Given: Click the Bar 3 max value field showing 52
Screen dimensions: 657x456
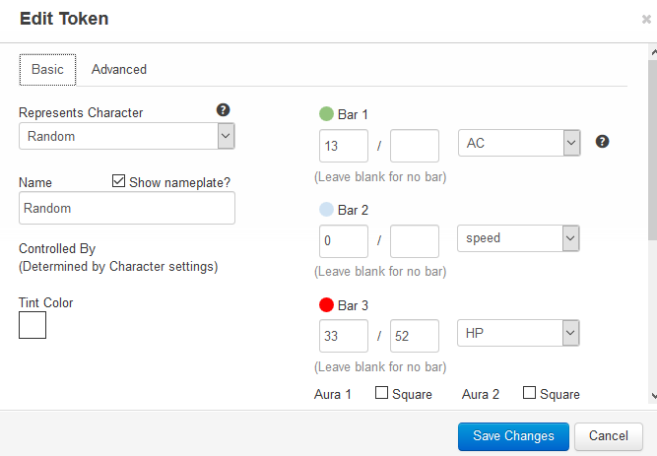Looking at the screenshot, I should (x=415, y=336).
